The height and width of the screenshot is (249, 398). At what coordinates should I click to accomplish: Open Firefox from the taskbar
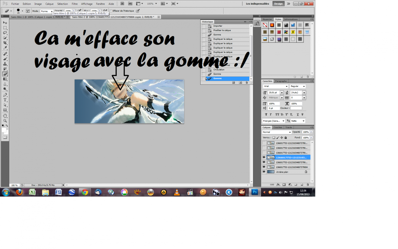(x=19, y=192)
